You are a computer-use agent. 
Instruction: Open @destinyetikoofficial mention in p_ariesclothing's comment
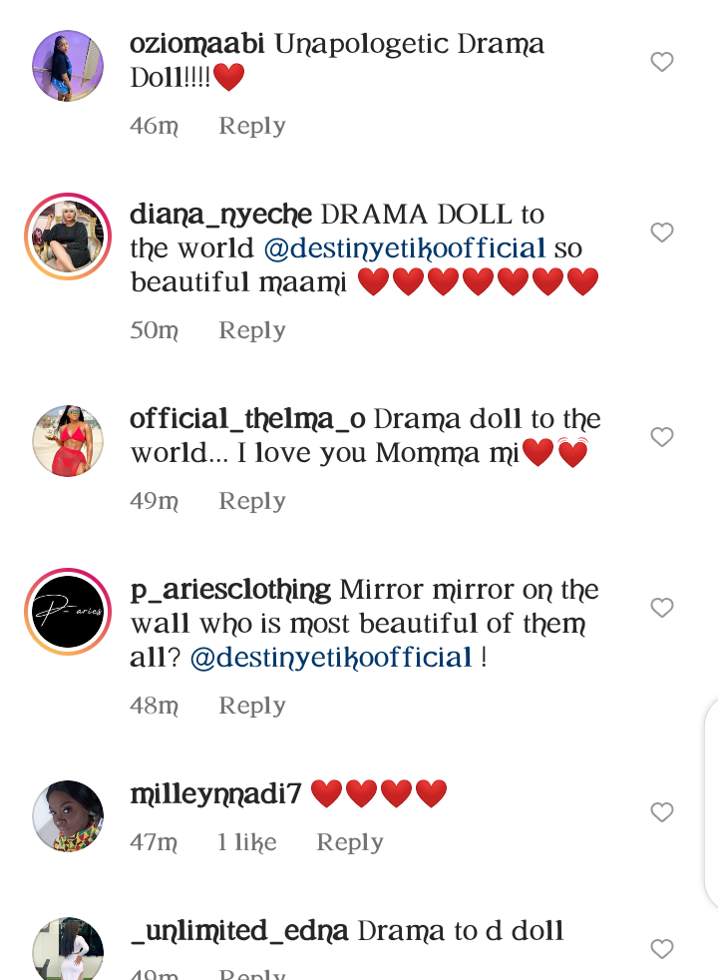[331, 658]
